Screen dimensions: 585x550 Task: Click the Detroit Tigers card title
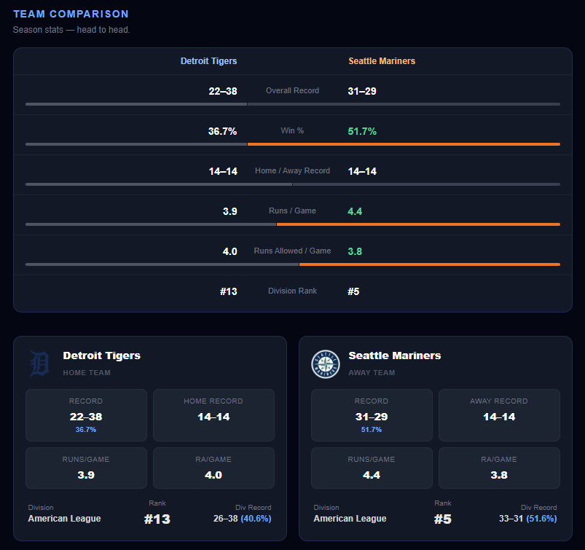tap(101, 355)
